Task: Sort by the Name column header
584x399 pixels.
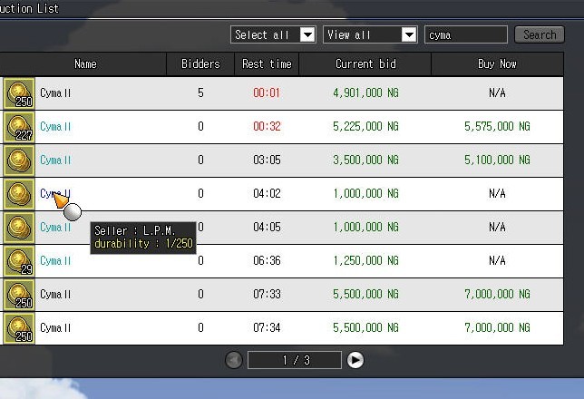Action: [x=85, y=64]
